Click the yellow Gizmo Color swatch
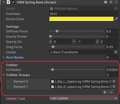This screenshot has width=120, height=104. (81, 19)
